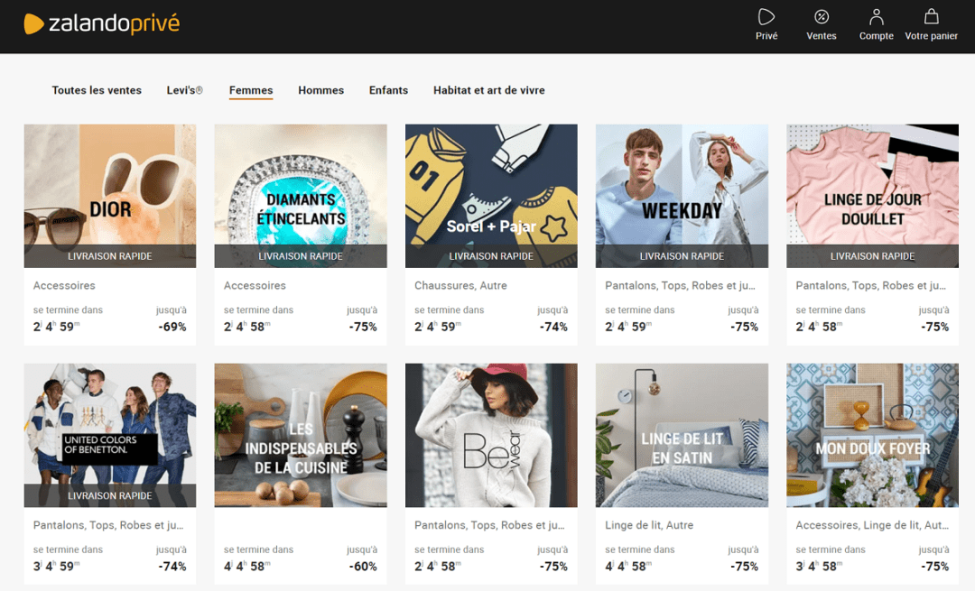
Task: Click the -75% discount on Be Wear card
Action: click(x=553, y=567)
